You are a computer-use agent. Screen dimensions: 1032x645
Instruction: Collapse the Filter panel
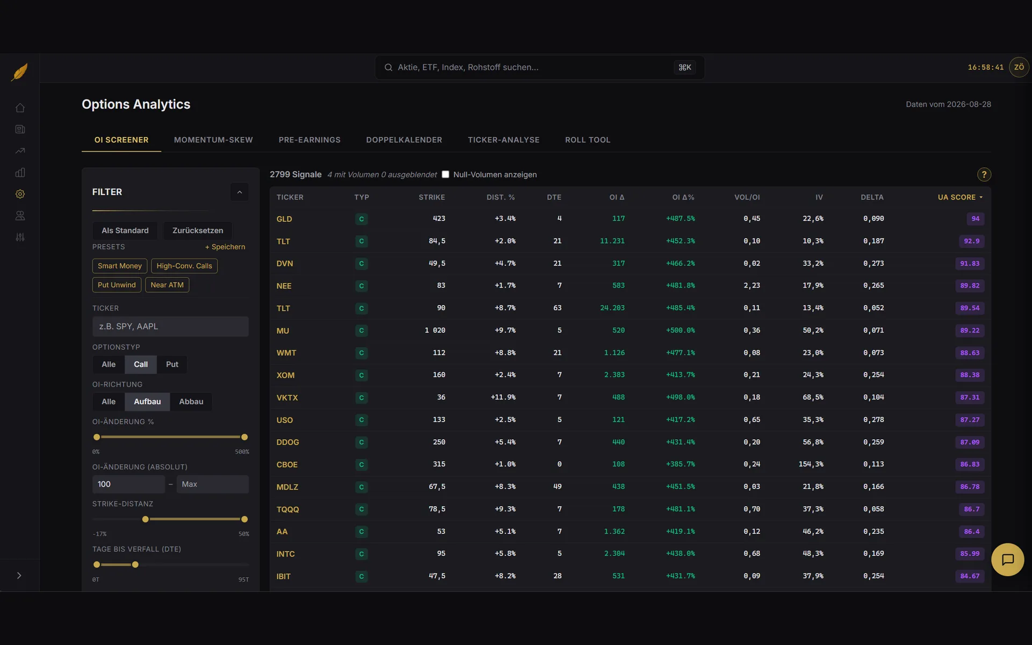point(240,192)
